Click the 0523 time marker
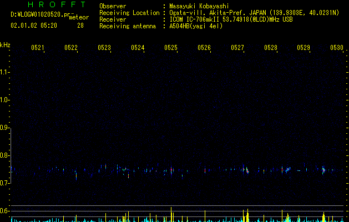This screenshot has height=222, width=349. click(x=104, y=48)
